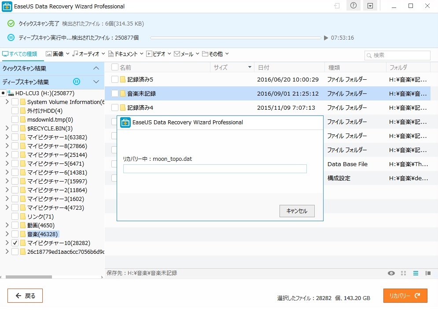The image size is (438, 319).
Task: Switch to detail pane view
Action: 428,273
